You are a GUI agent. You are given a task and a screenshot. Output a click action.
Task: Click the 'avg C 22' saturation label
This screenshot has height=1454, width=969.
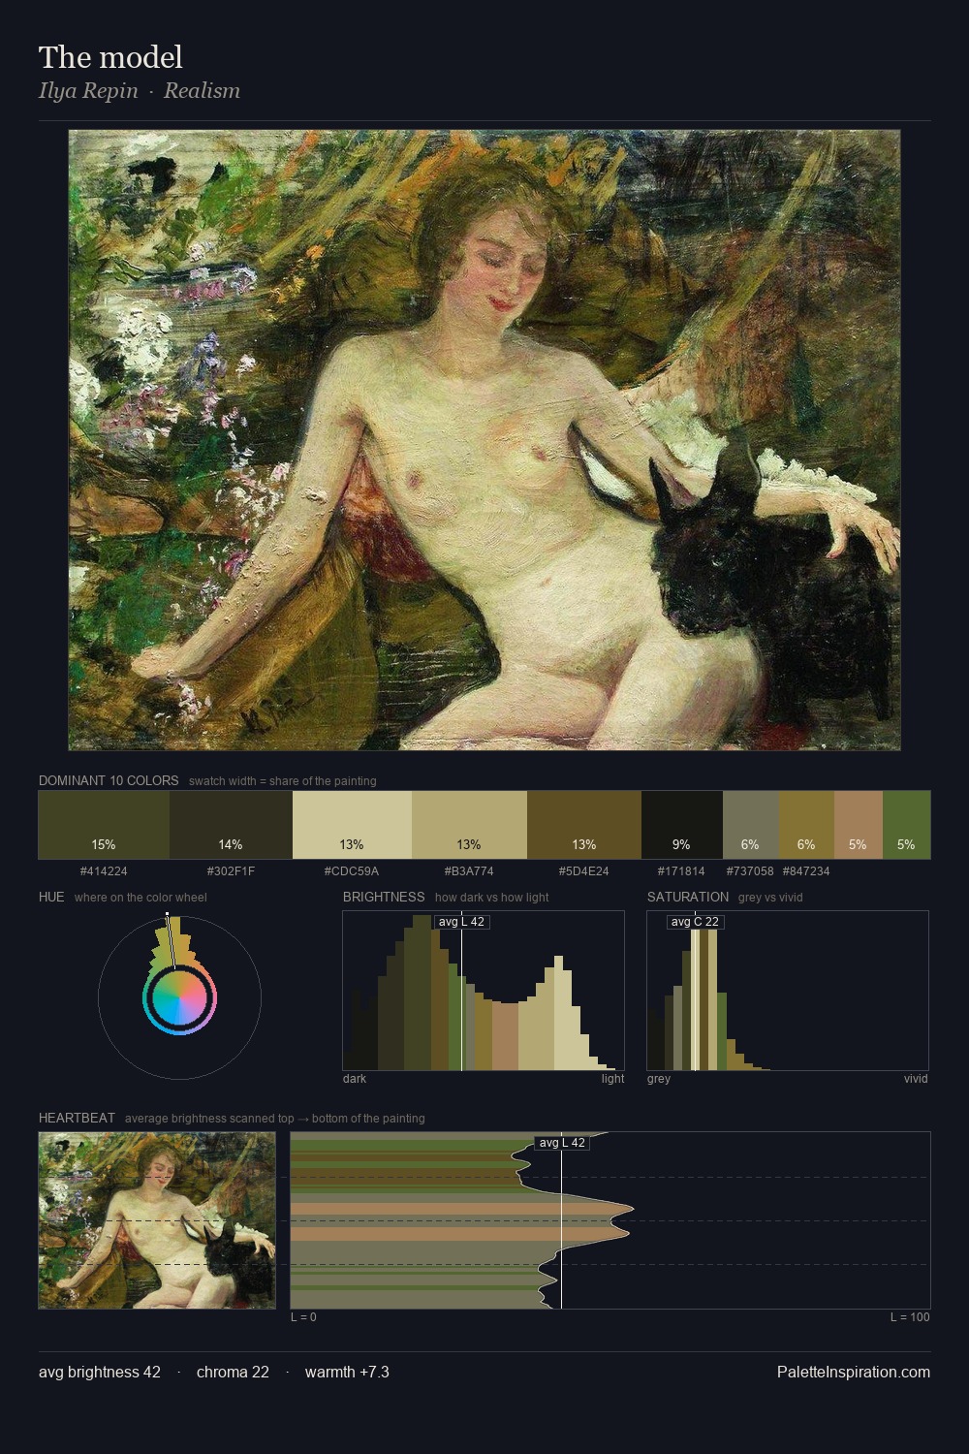pyautogui.click(x=695, y=922)
